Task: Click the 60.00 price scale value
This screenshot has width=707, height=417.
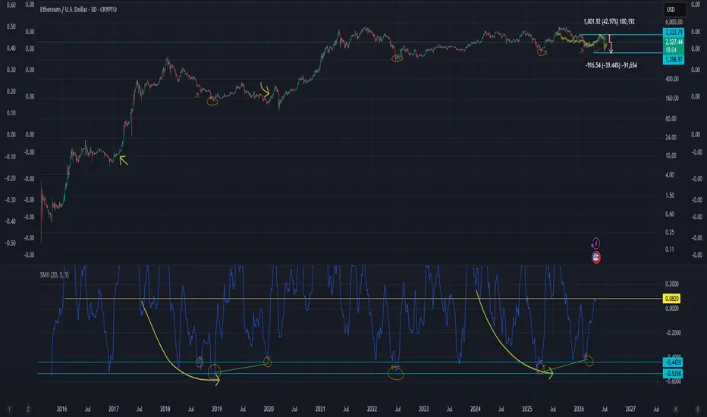Action: (671, 118)
